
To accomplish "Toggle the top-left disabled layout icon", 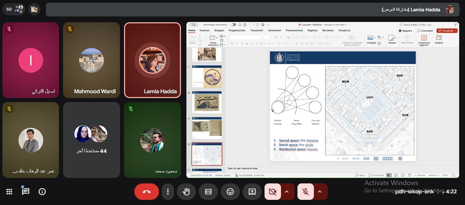I will coord(34,9).
